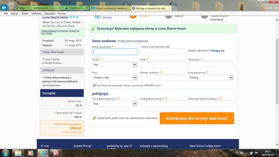Click the vertical page scrollbar thumb
This screenshot has height=157, width=279.
tap(277, 72)
